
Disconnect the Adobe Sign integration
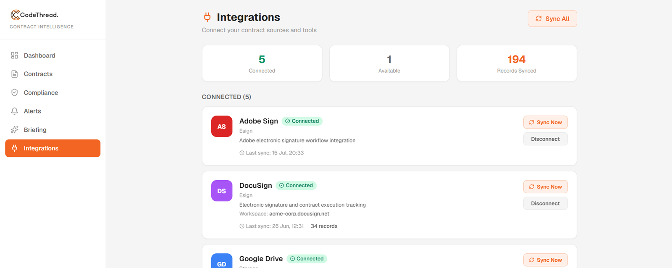[545, 139]
